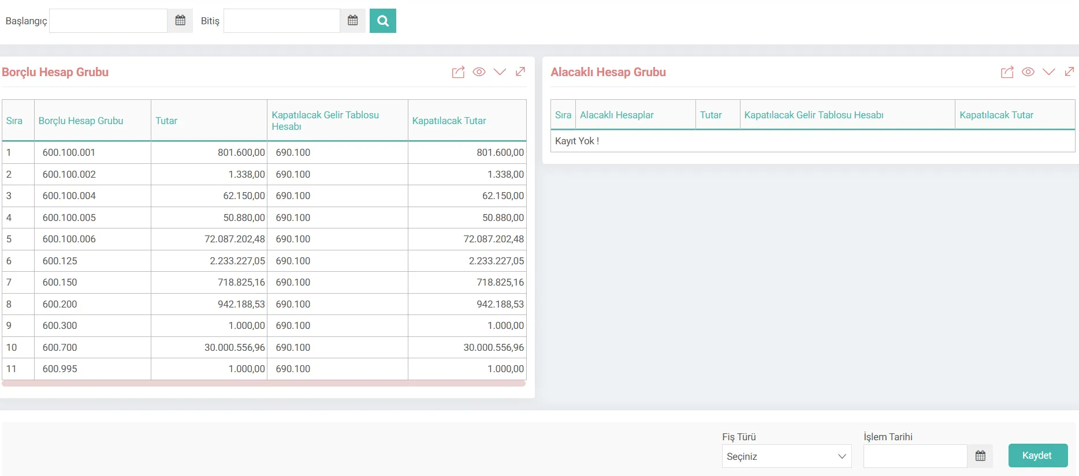Image resolution: width=1079 pixels, height=476 pixels.
Task: Click the pink horizontal scrollbar under the table
Action: [264, 383]
